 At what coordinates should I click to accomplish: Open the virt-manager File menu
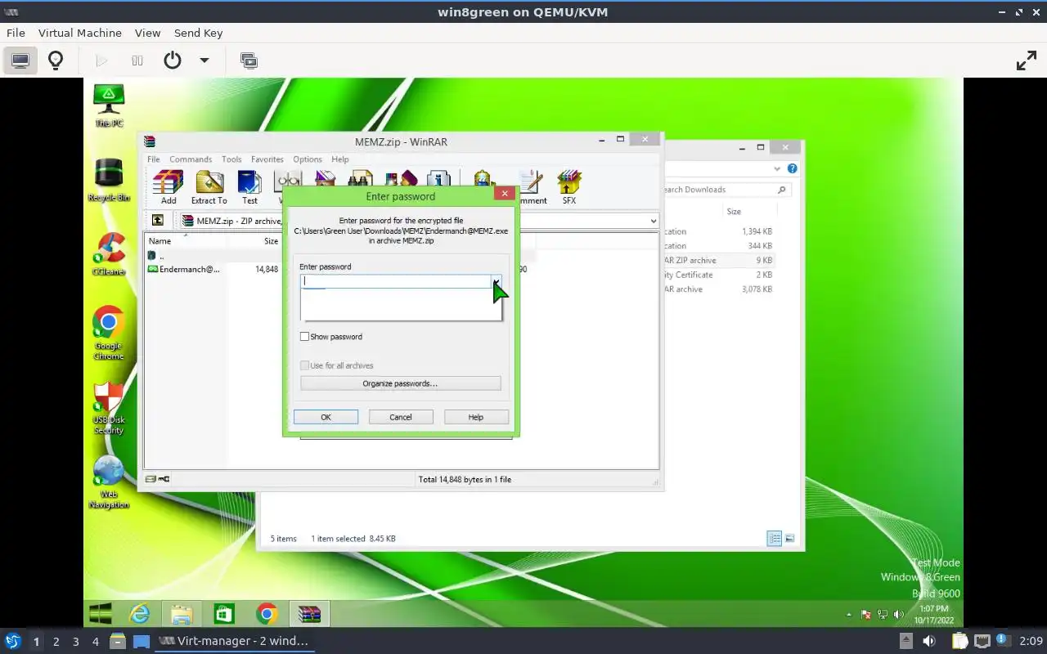point(16,33)
